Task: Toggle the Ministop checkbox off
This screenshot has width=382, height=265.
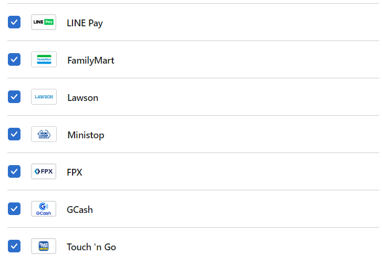Action: pyautogui.click(x=14, y=134)
